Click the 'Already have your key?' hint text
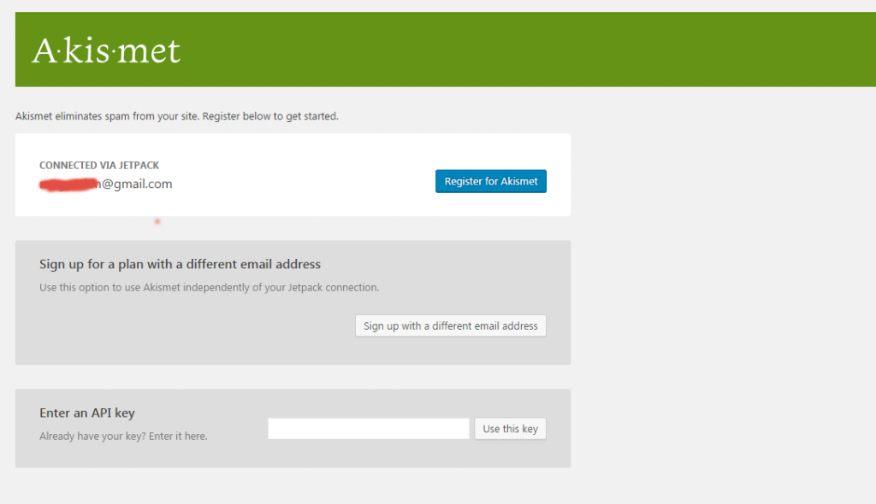876x504 pixels. pyautogui.click(x=92, y=437)
